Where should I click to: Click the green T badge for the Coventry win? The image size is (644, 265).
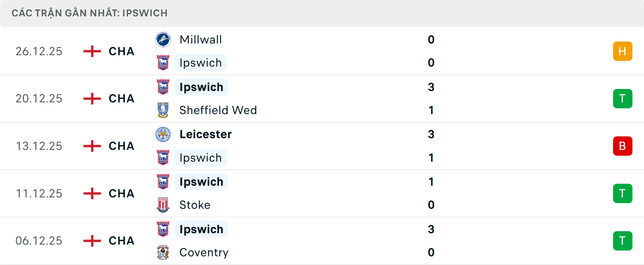click(623, 241)
